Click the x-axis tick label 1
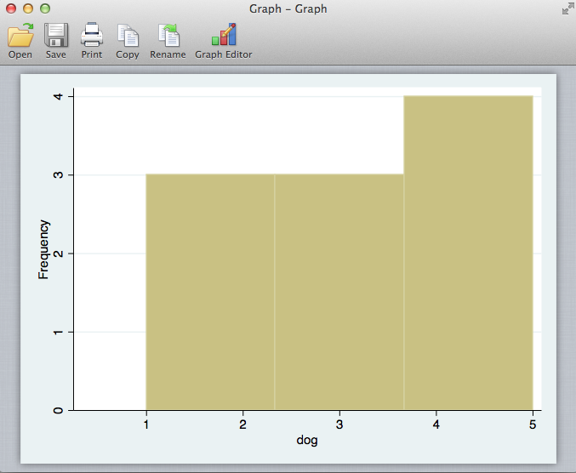This screenshot has width=576, height=473. (146, 424)
